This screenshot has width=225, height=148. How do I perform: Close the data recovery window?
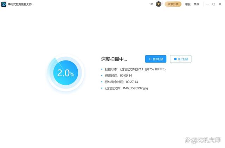pos(220,4)
